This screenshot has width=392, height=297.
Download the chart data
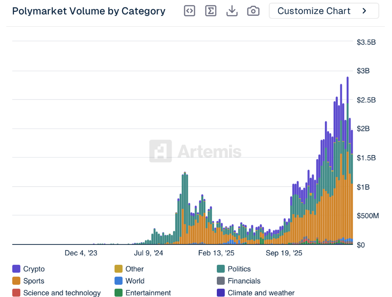coord(232,11)
